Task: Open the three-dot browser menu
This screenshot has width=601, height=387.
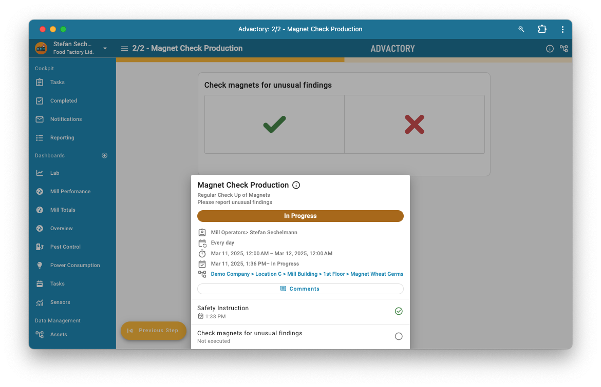Action: tap(563, 29)
